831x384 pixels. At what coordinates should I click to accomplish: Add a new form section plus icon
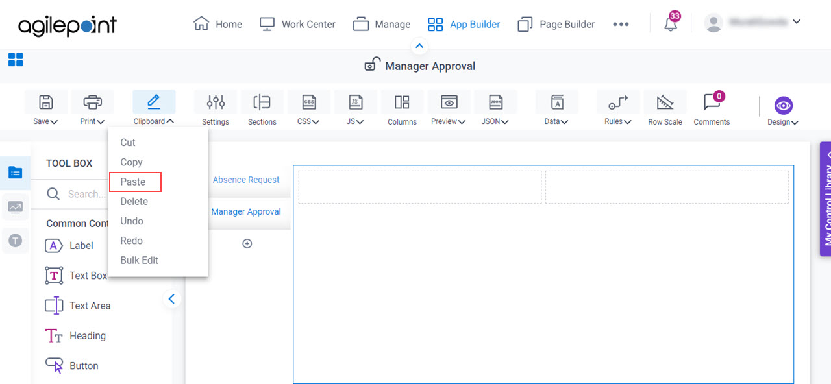pyautogui.click(x=247, y=244)
